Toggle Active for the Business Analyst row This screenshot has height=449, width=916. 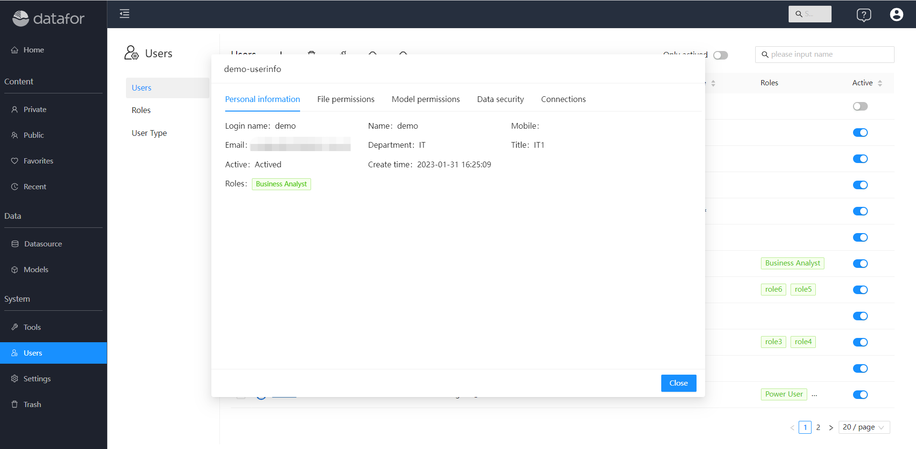click(860, 264)
